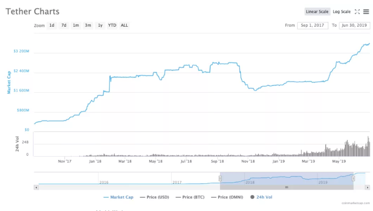Set zoom range to 1m
The image size is (373, 211).
[x=76, y=25]
